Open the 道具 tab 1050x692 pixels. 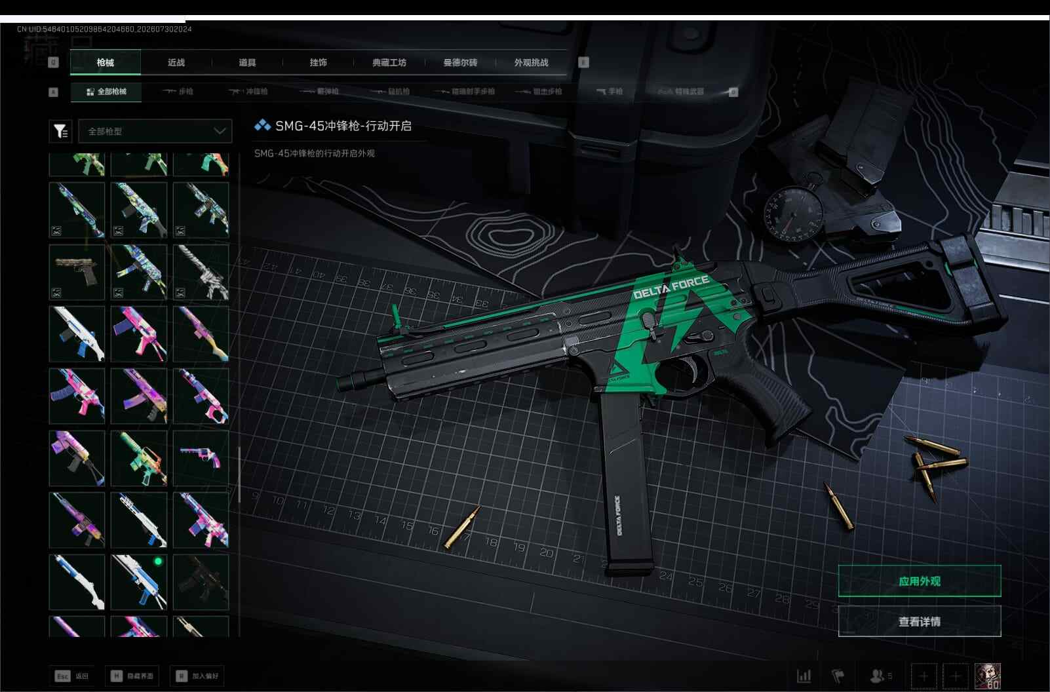(247, 62)
